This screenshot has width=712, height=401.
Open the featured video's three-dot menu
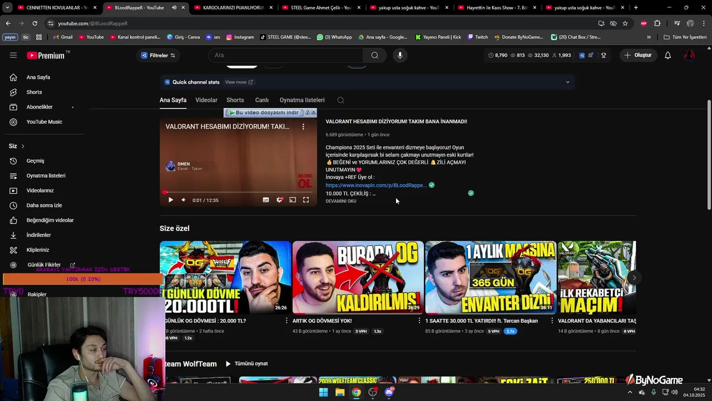[303, 126]
